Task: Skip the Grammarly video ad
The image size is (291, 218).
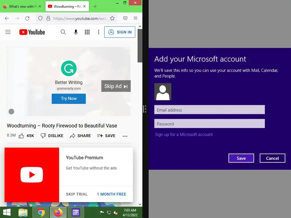Action: 116,86
